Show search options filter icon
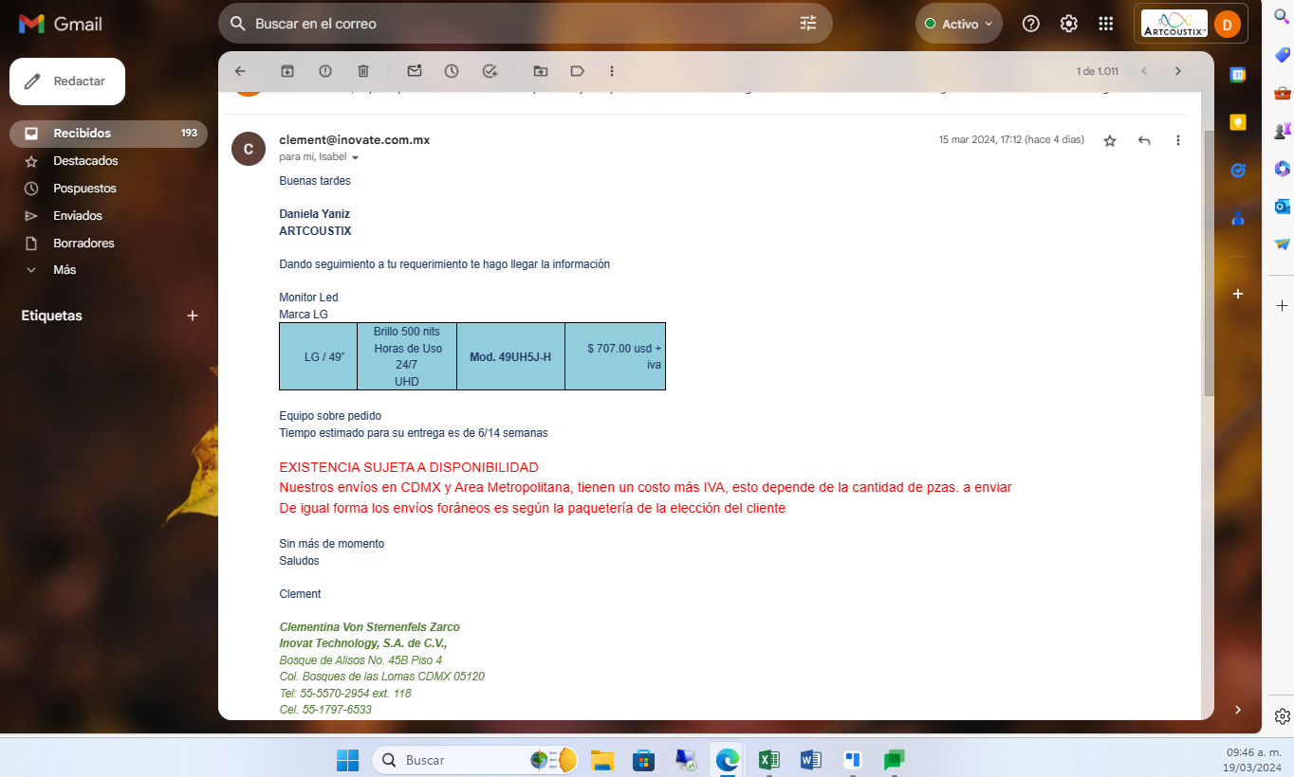Screen dimensions: 1294x777 pos(808,24)
